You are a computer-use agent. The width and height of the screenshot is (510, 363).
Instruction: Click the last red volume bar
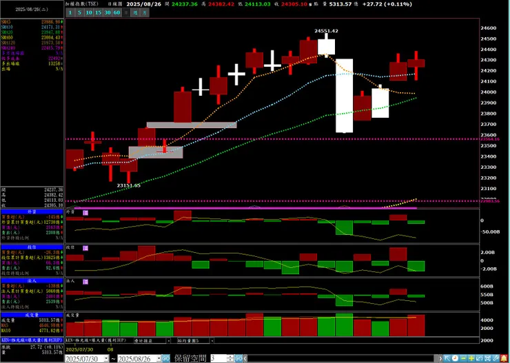point(416,325)
